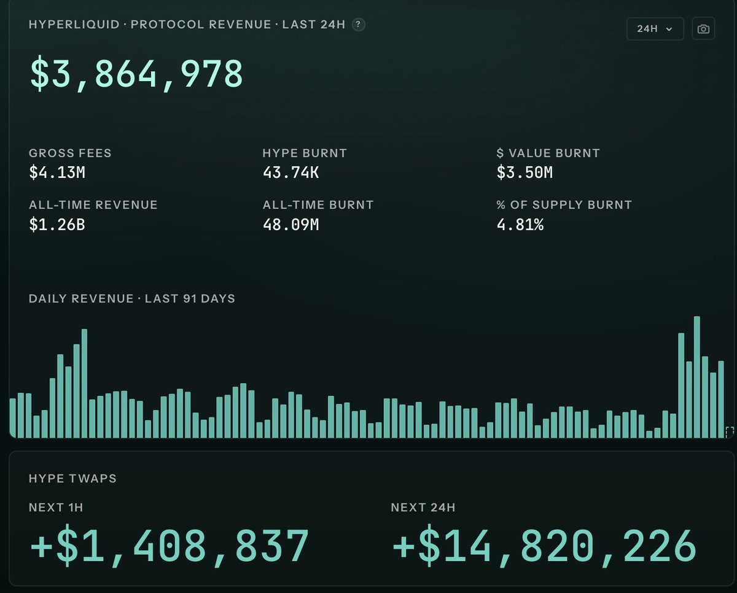
Task: Click the NEXT 24H label
Action: point(423,508)
